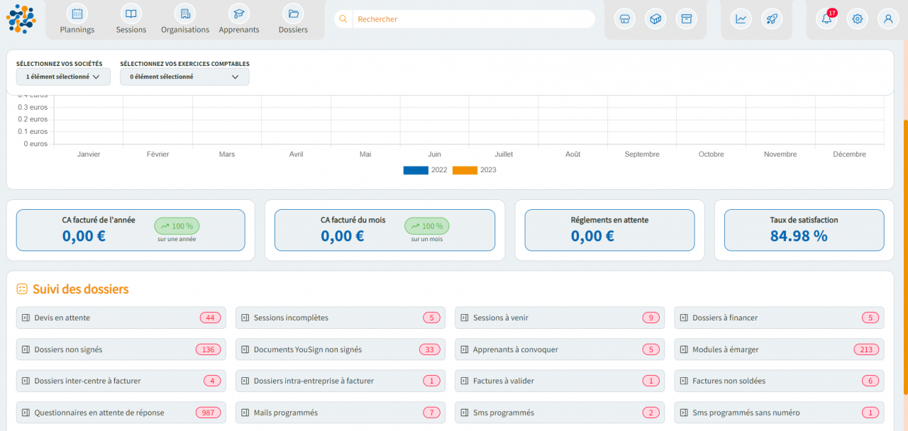Open the statistics line chart icon
908x431 pixels.
point(741,18)
